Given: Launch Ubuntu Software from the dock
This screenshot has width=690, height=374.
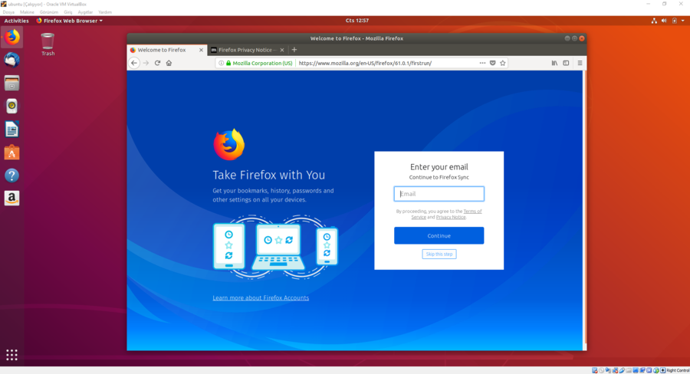Looking at the screenshot, I should (11, 153).
